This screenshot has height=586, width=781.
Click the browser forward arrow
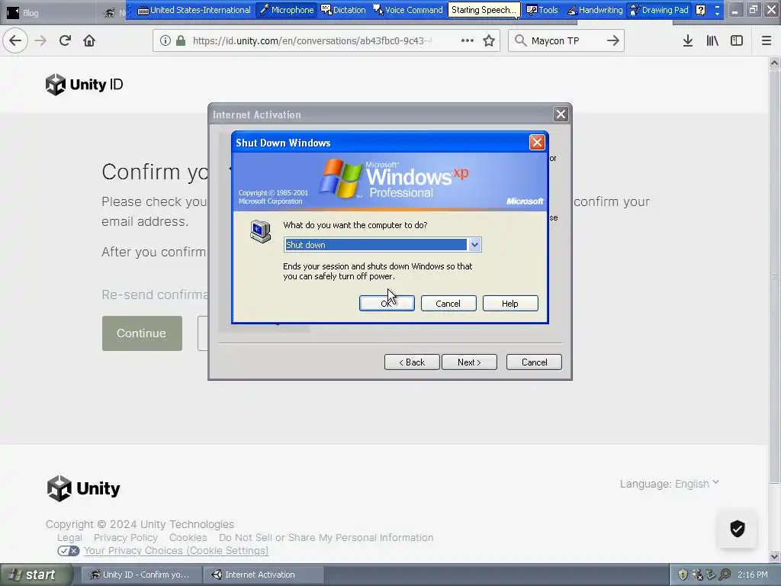pyautogui.click(x=40, y=40)
